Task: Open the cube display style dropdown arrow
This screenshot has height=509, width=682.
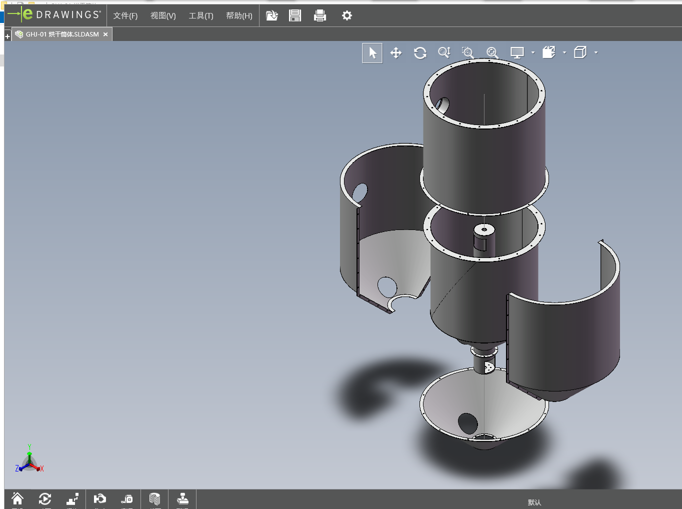Action: (x=596, y=52)
